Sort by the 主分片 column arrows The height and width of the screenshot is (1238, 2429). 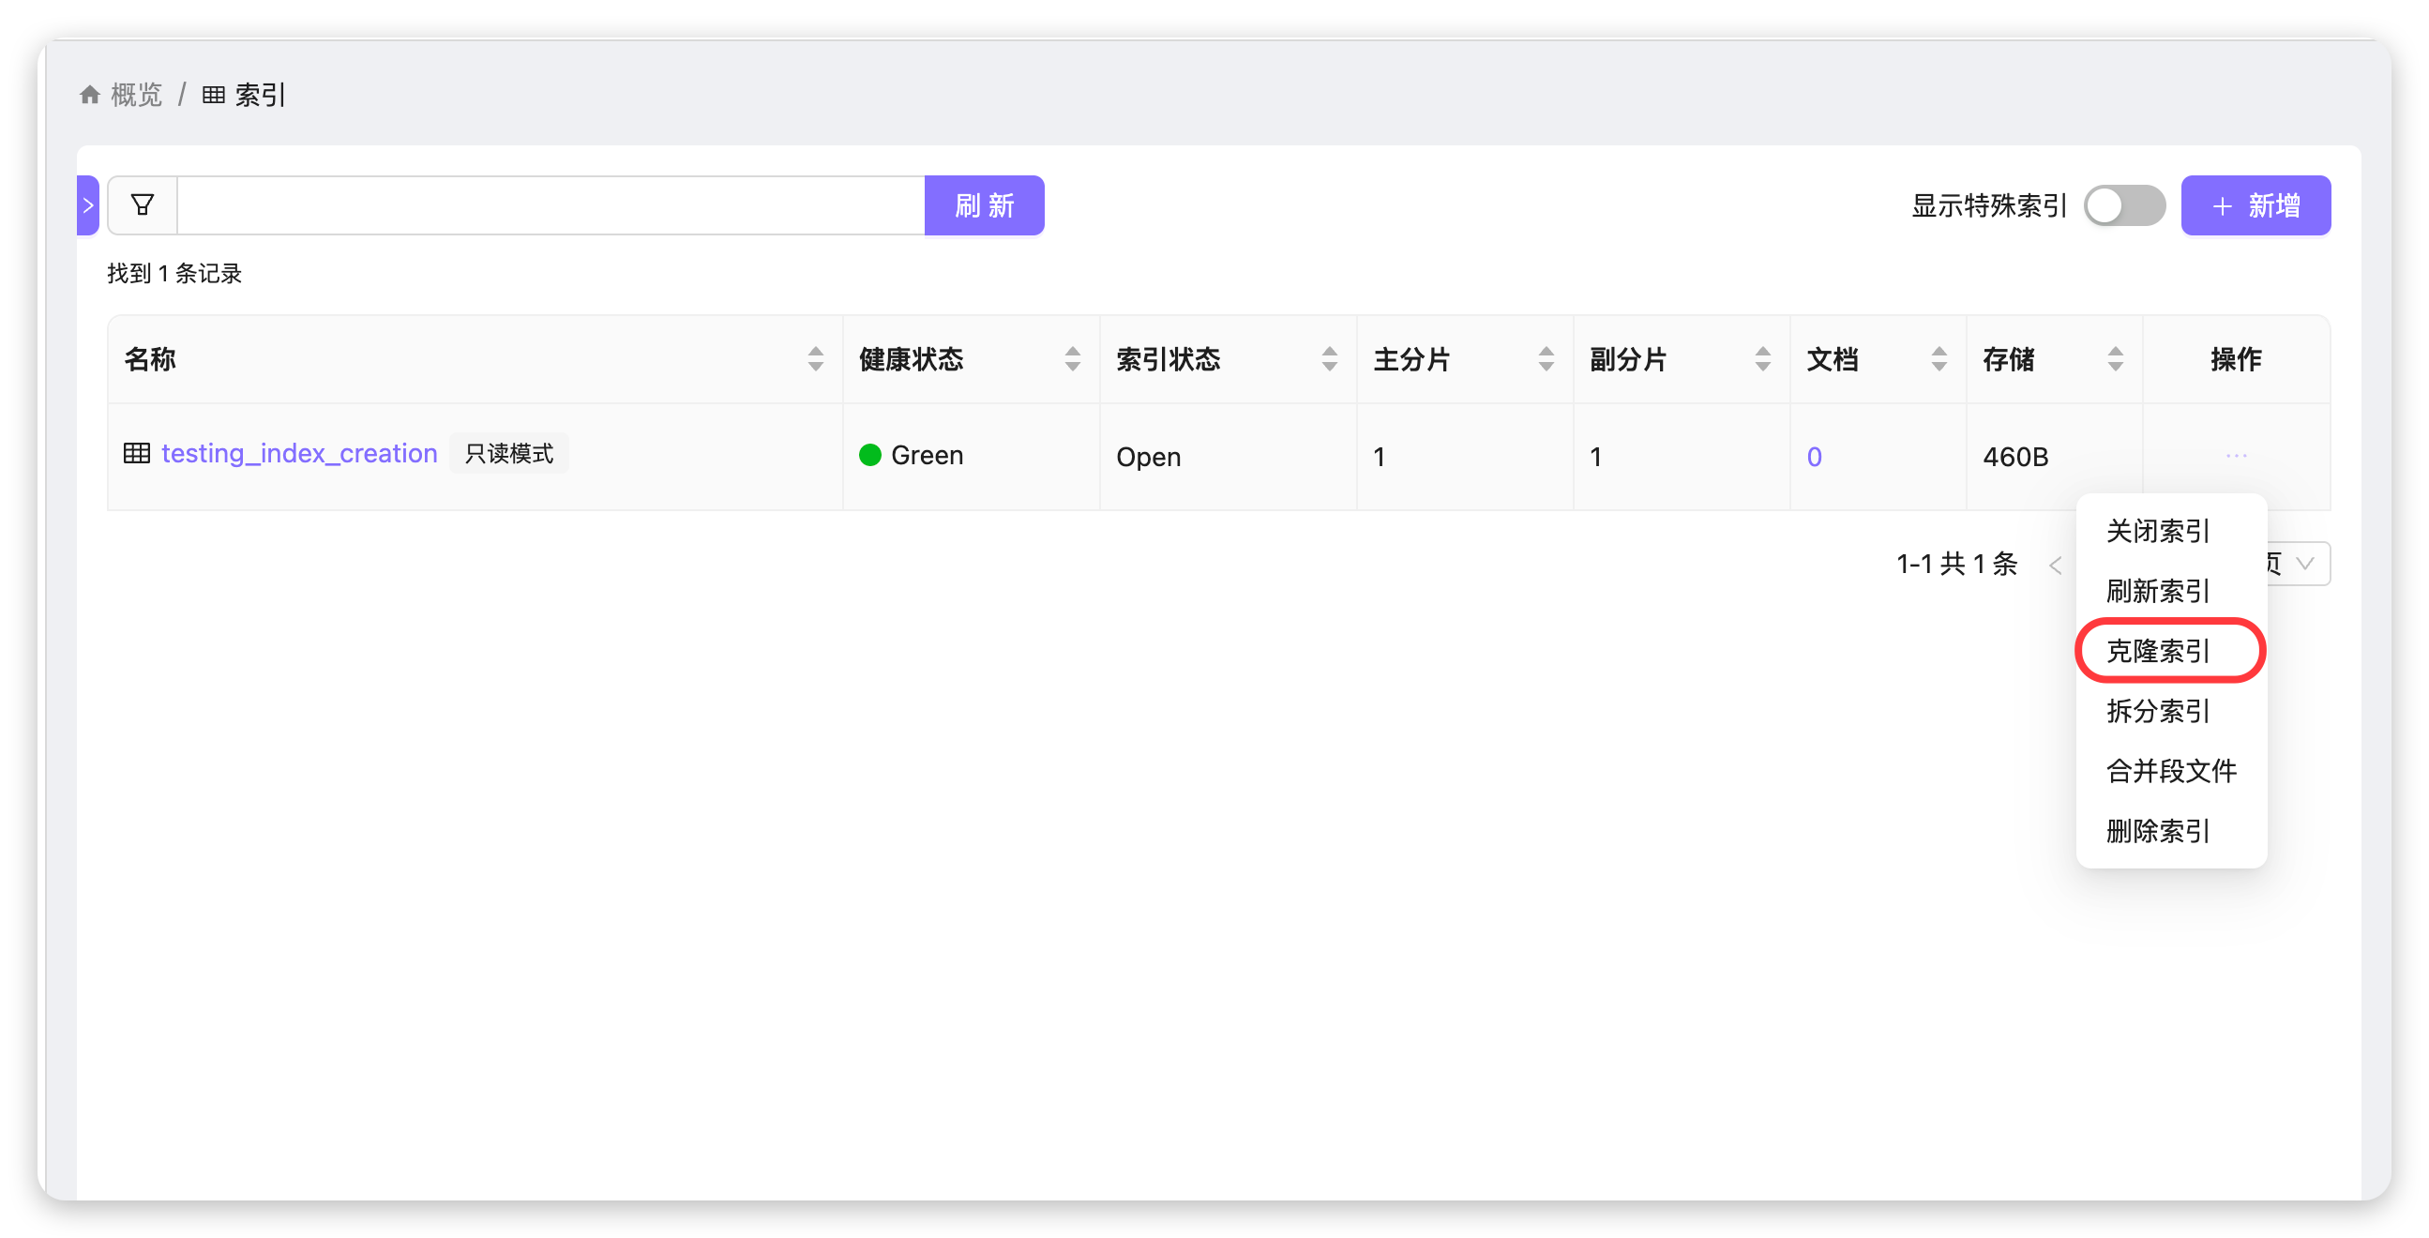1546,359
